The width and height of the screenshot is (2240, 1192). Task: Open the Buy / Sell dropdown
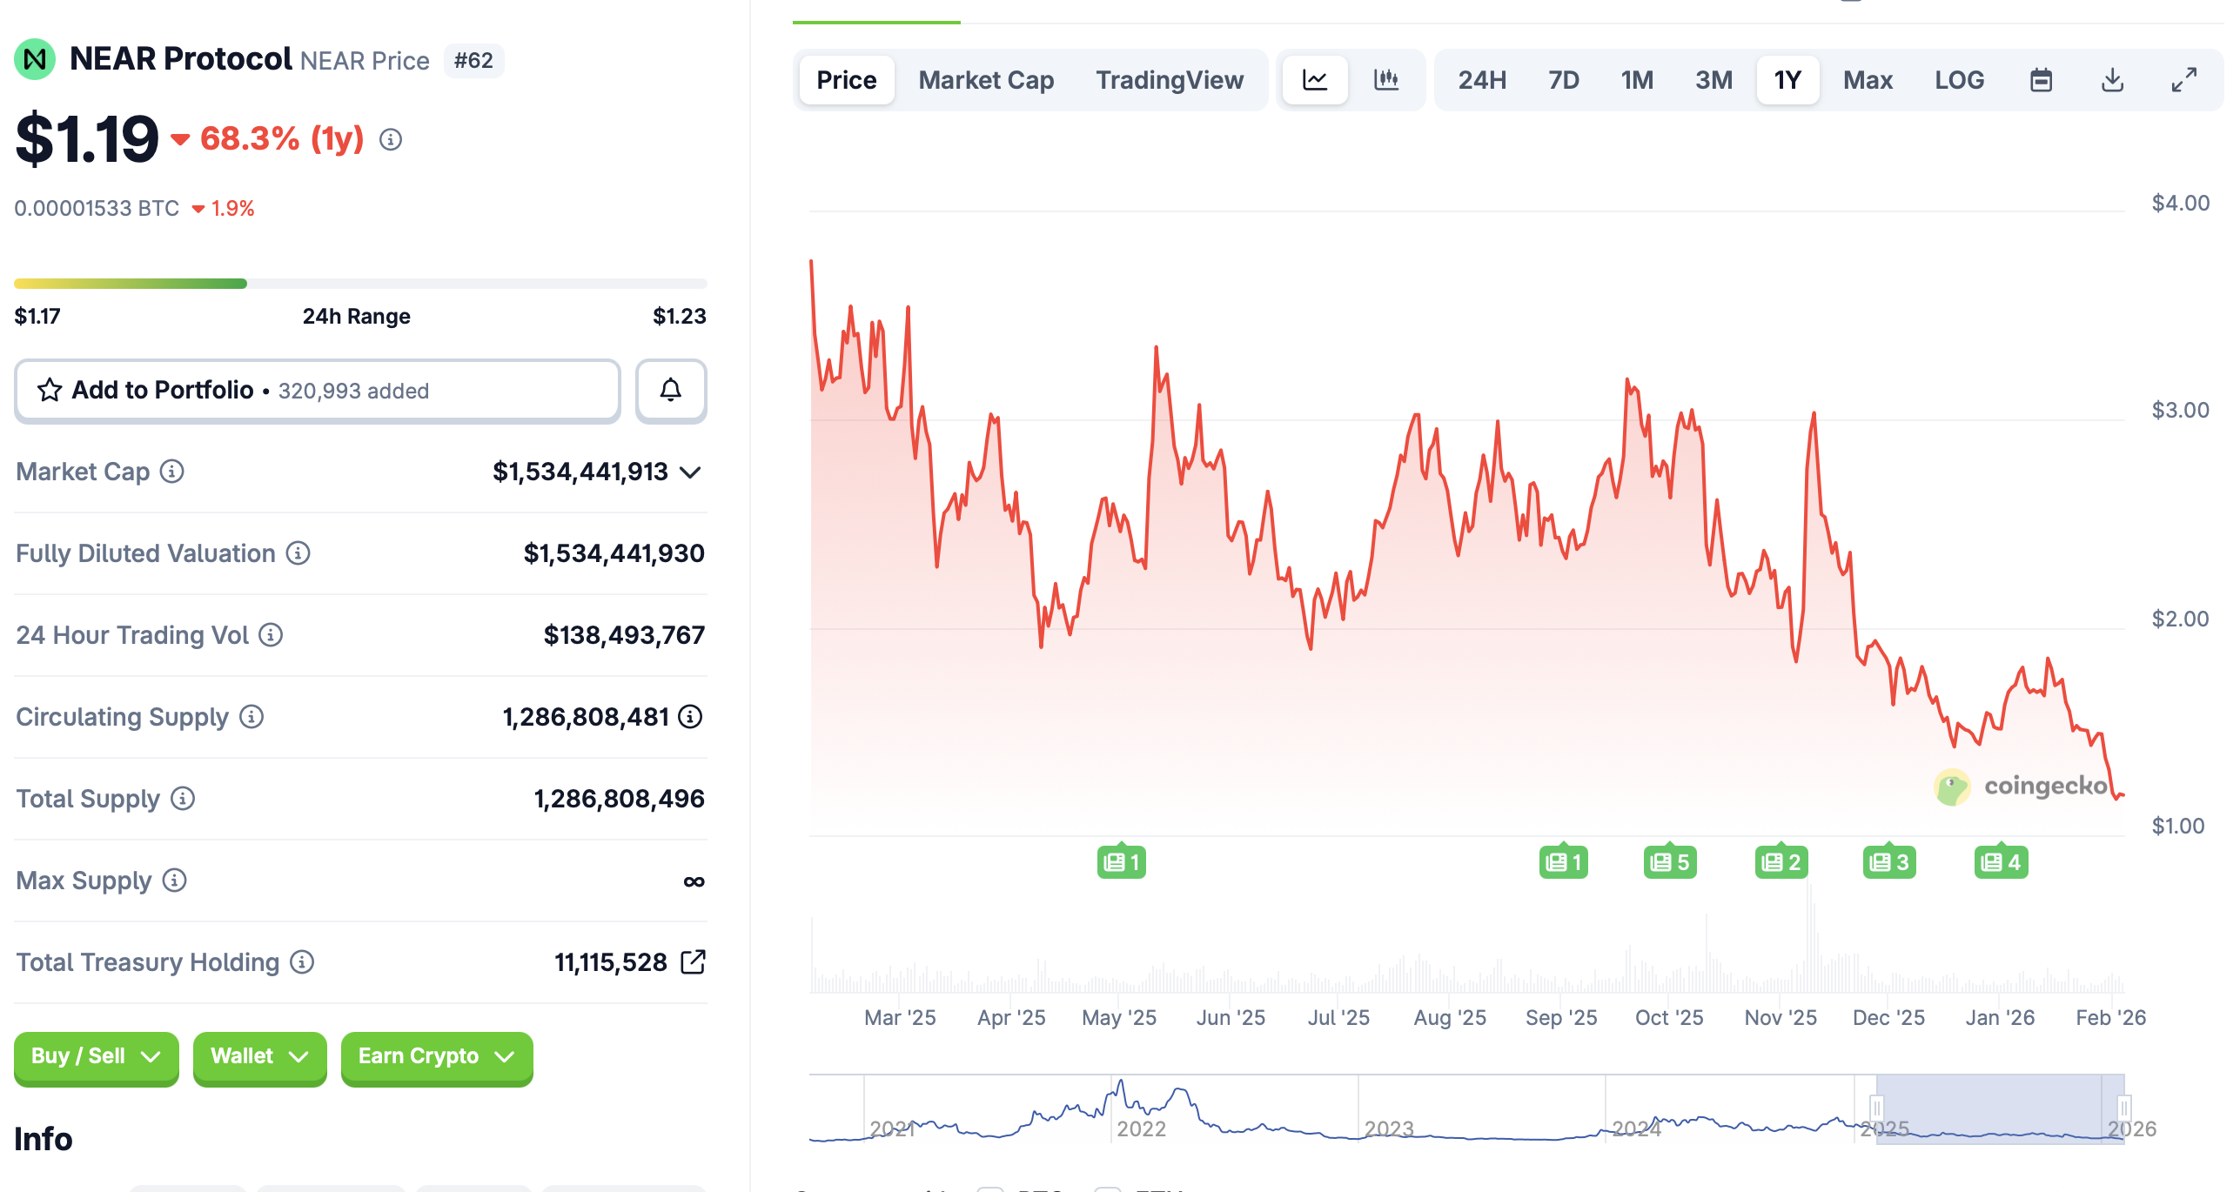click(96, 1056)
